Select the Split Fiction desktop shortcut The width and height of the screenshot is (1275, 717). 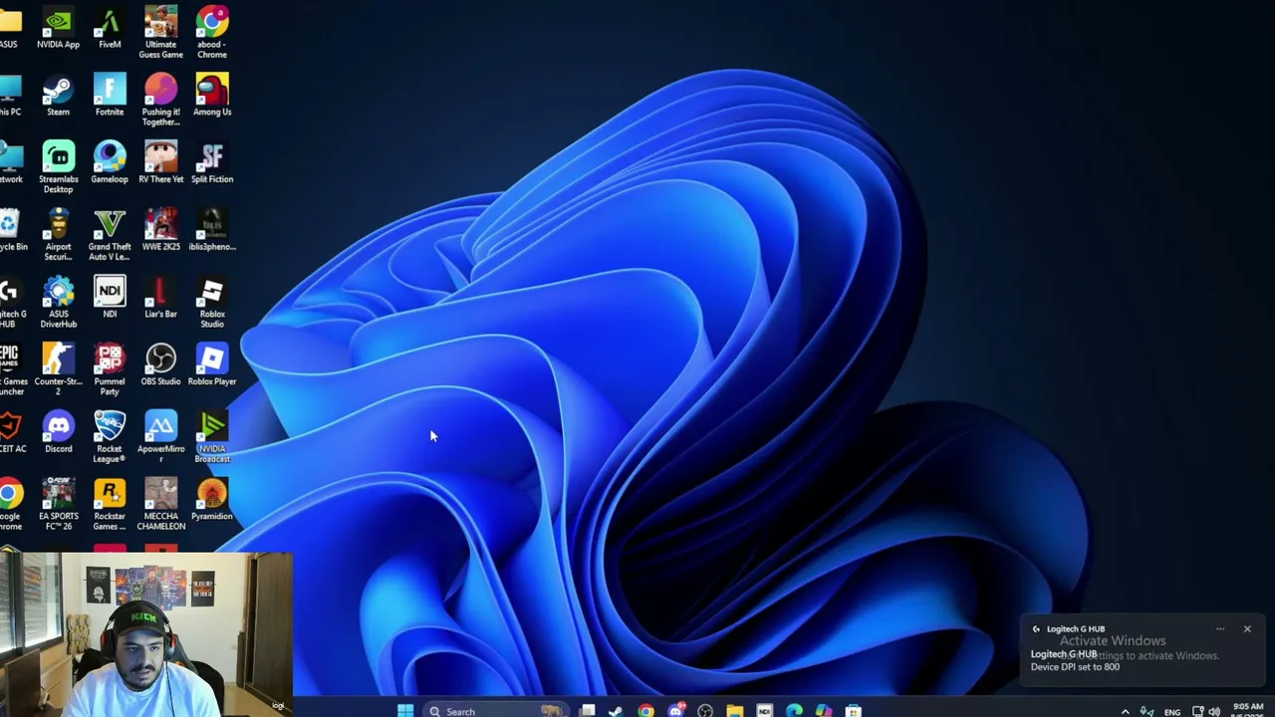click(x=212, y=163)
